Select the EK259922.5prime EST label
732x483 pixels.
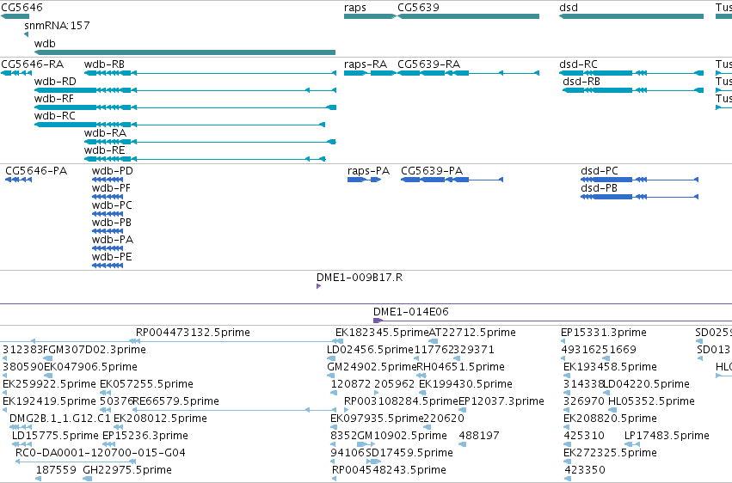49,384
